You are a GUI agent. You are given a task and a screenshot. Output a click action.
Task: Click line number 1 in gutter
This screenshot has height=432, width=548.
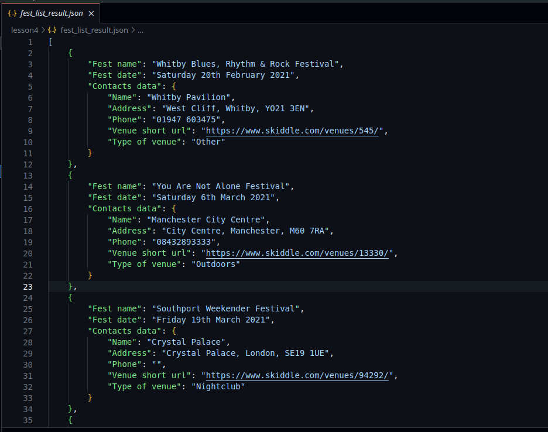tap(30, 42)
